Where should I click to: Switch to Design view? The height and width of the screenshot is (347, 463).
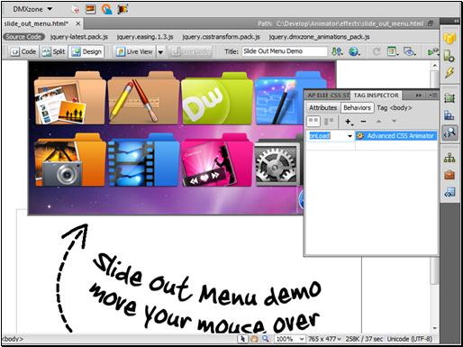(x=86, y=52)
